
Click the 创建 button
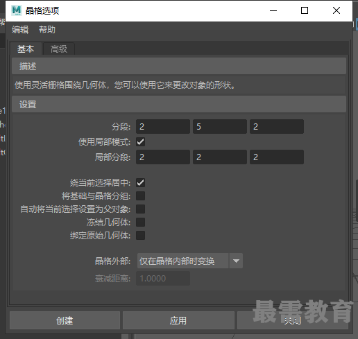click(65, 320)
